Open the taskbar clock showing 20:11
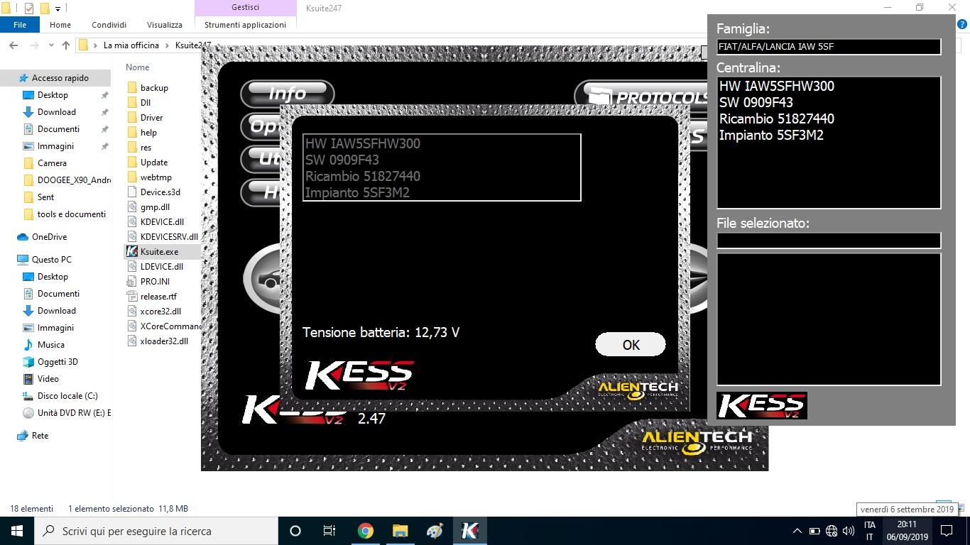Image resolution: width=970 pixels, height=545 pixels. coord(907,531)
